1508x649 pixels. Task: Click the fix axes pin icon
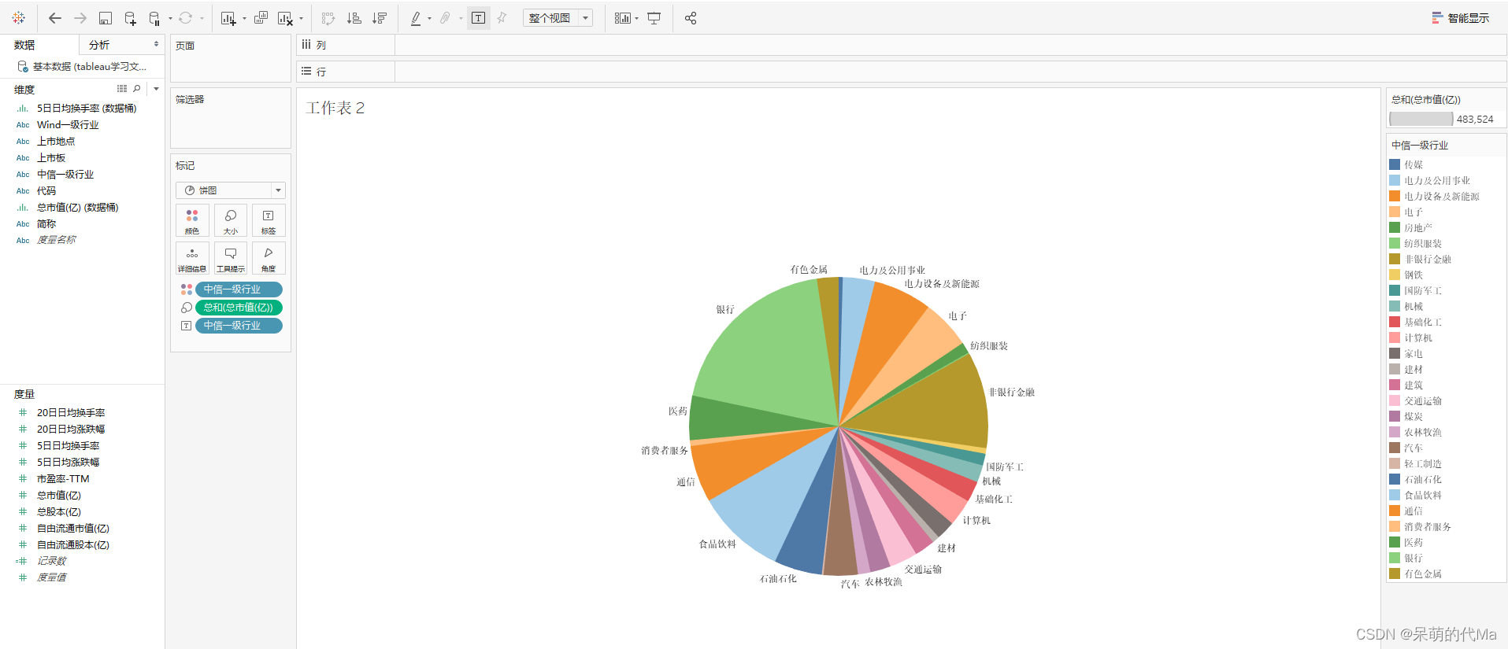[502, 17]
